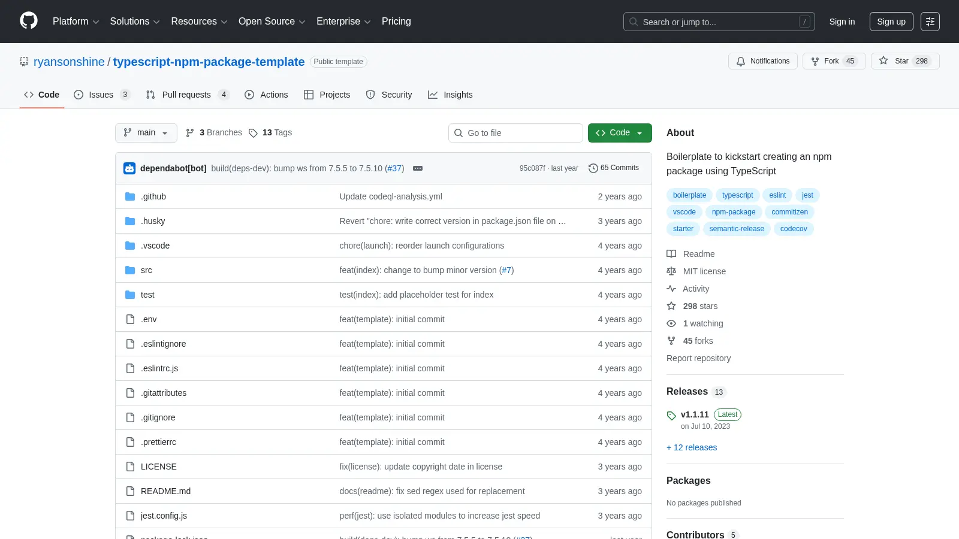
Task: Open the #37 pull request link in the latest commit row
Action: [x=394, y=168]
